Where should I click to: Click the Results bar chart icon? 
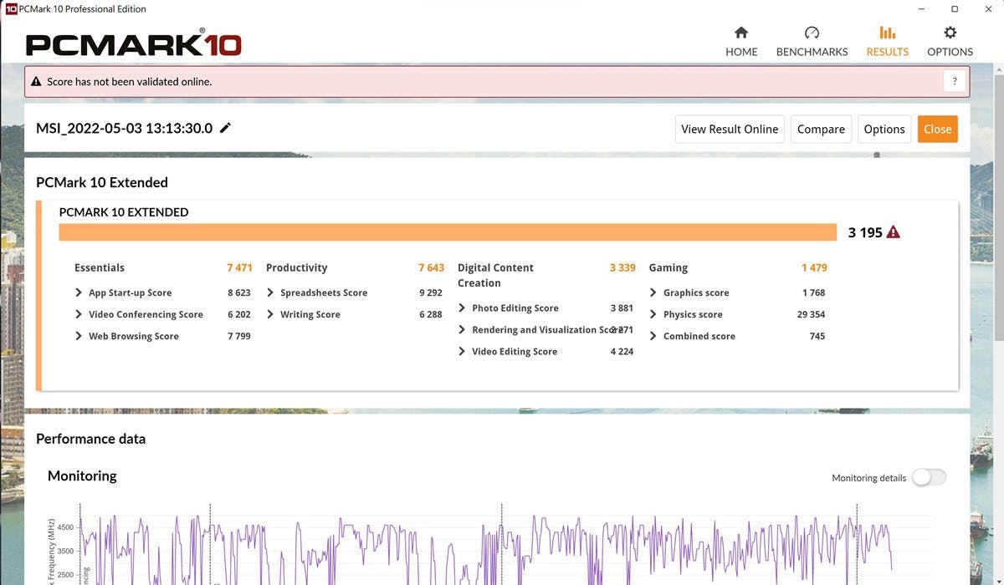[x=887, y=33]
